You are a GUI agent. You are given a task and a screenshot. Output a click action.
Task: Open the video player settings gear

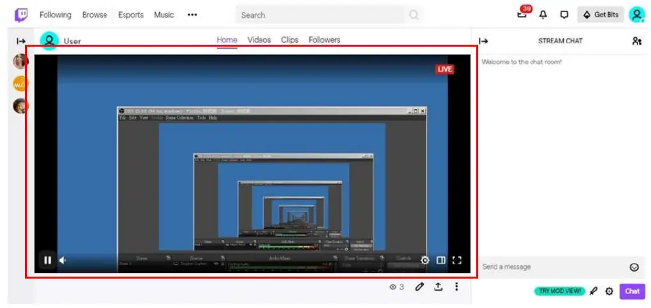[x=425, y=260]
